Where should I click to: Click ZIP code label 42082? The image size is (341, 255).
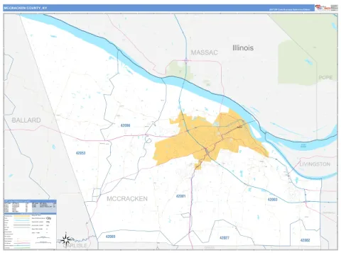pos(305,240)
